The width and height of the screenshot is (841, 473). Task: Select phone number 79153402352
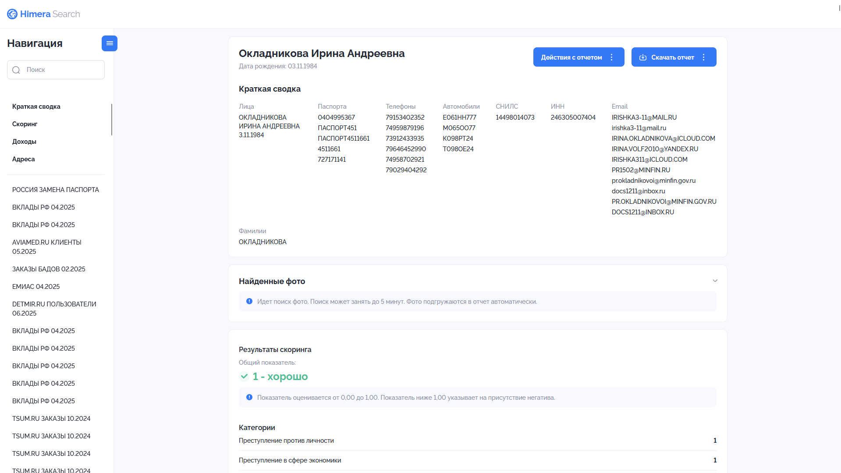(x=405, y=117)
